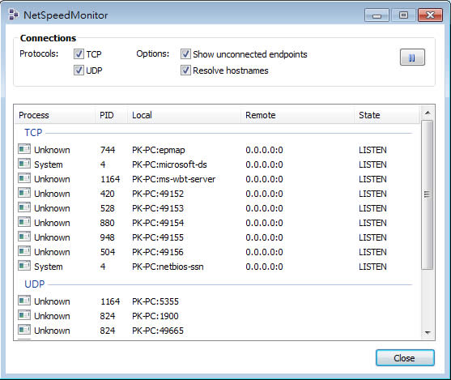Select the PK-PC:netbios-ssn local address
Viewport: 451px width, 380px height.
pyautogui.click(x=168, y=267)
